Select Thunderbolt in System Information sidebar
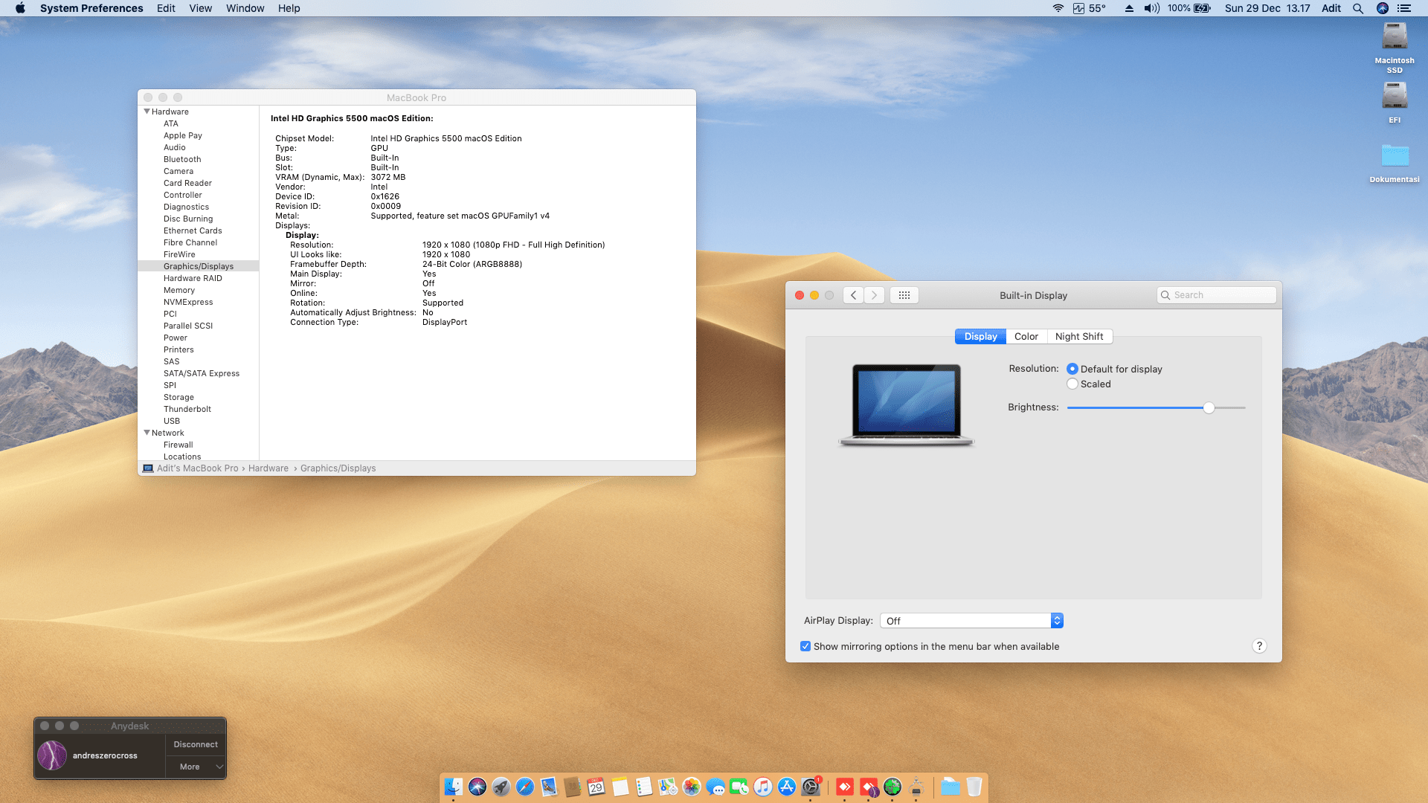 (x=187, y=409)
